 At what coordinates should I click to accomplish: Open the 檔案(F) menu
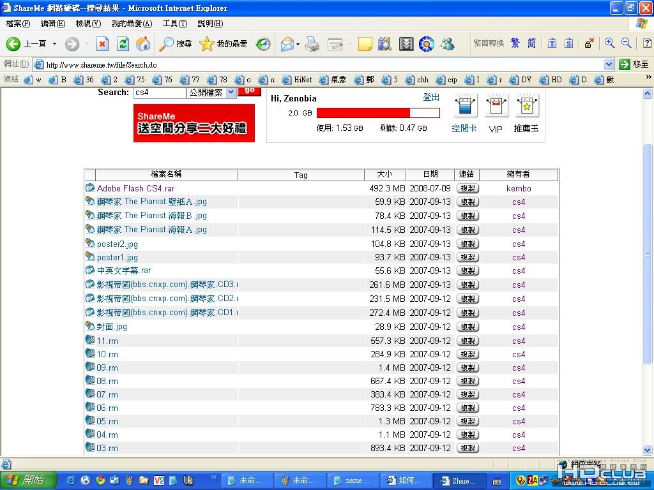pyautogui.click(x=18, y=24)
